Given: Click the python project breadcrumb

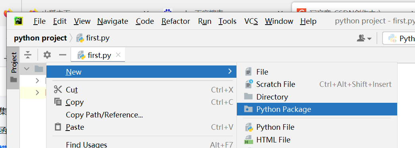Looking at the screenshot, I should pyautogui.click(x=40, y=38).
